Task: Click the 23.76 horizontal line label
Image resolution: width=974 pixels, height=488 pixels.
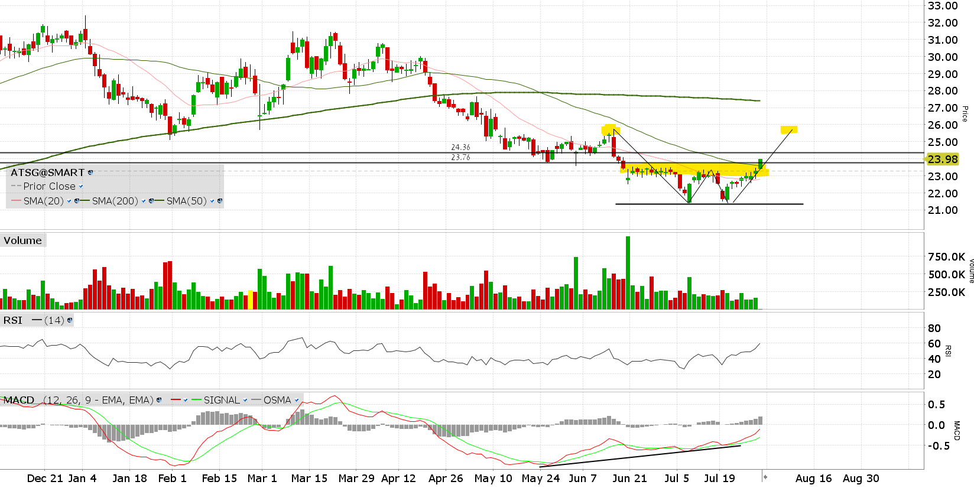Action: tap(461, 157)
